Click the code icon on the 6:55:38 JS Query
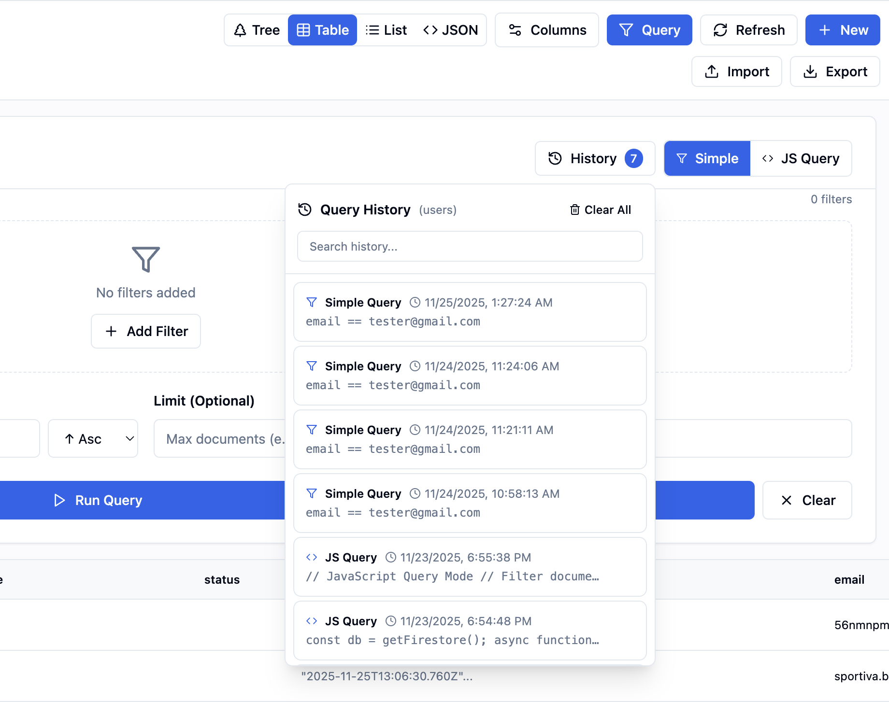The image size is (889, 702). [312, 557]
